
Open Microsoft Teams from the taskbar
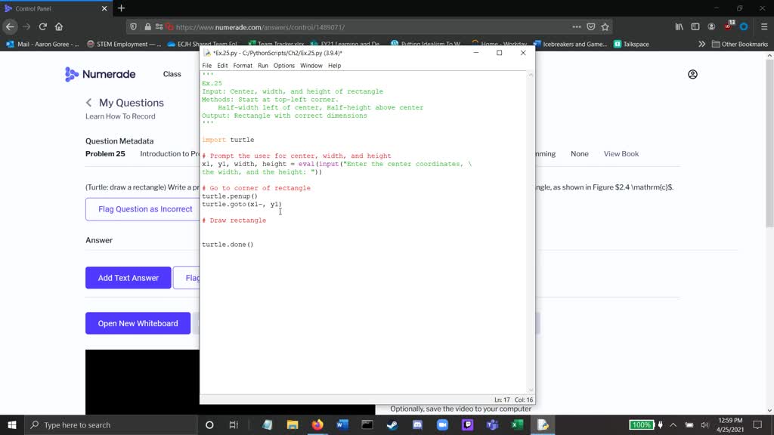pyautogui.click(x=492, y=425)
